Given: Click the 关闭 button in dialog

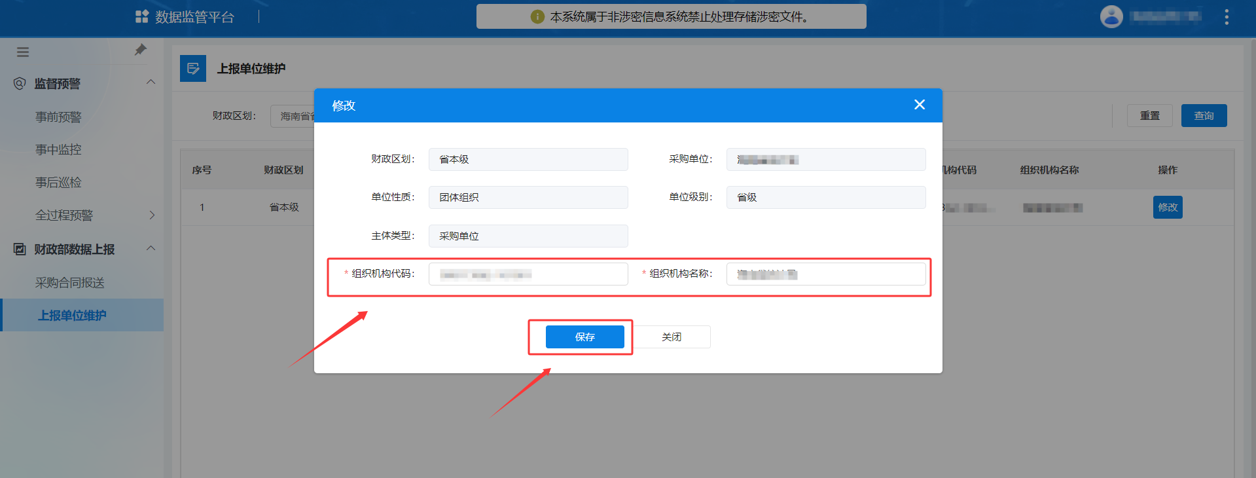Looking at the screenshot, I should (672, 337).
